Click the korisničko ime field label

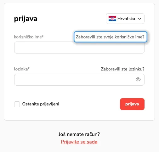pos(28,37)
